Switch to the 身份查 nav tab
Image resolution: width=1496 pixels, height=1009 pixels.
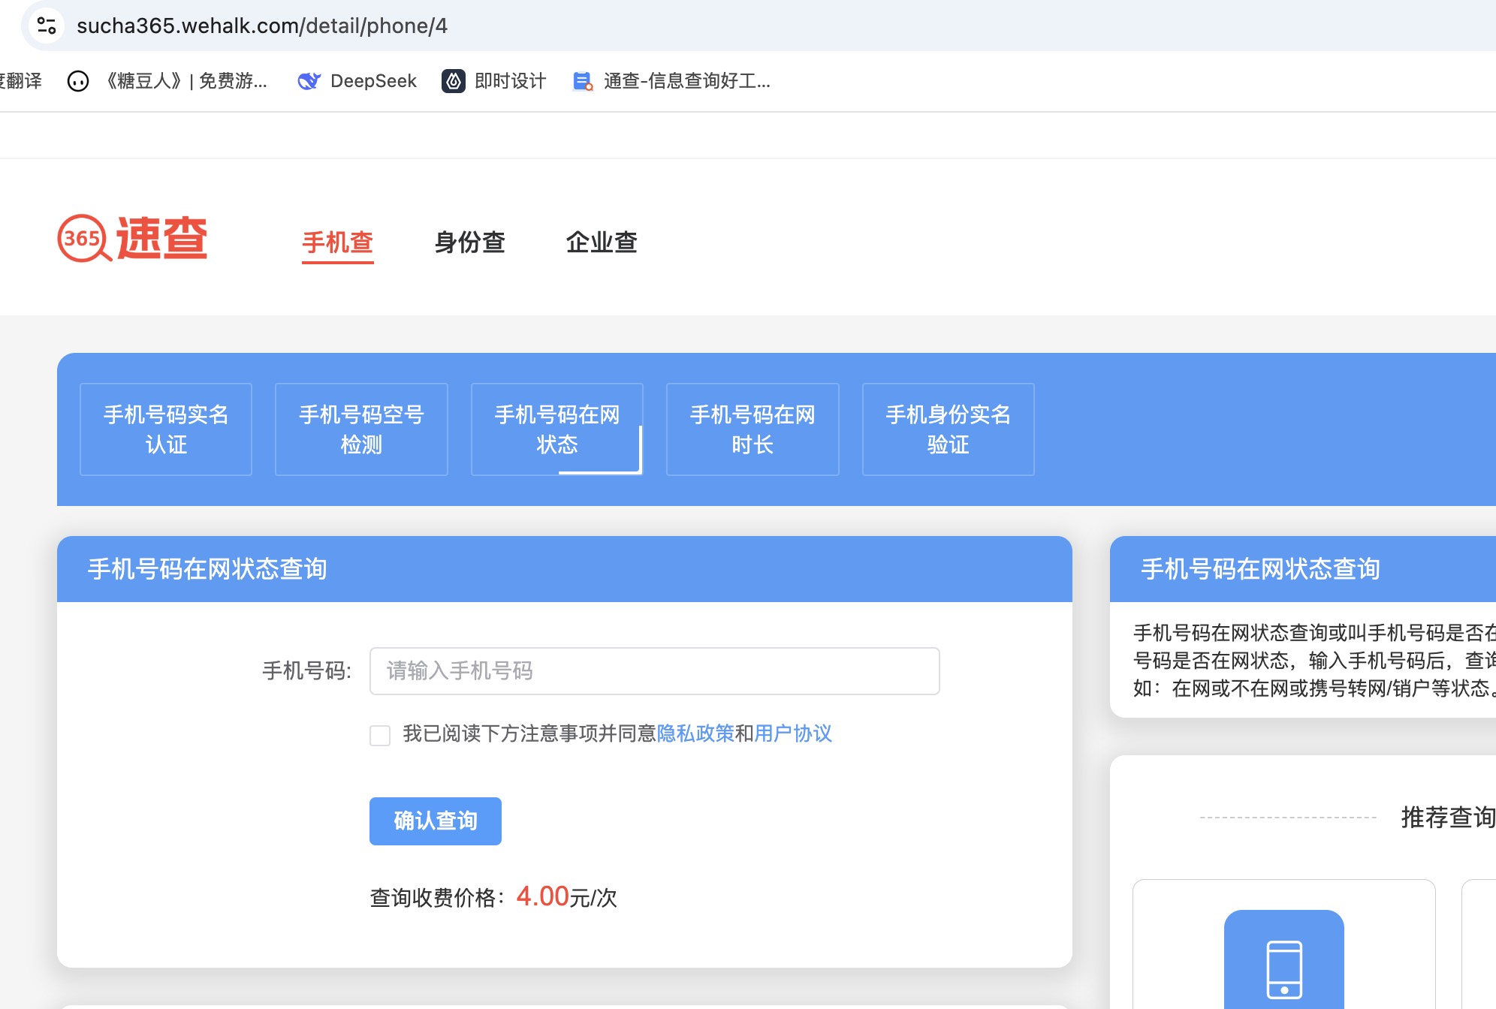pos(469,242)
